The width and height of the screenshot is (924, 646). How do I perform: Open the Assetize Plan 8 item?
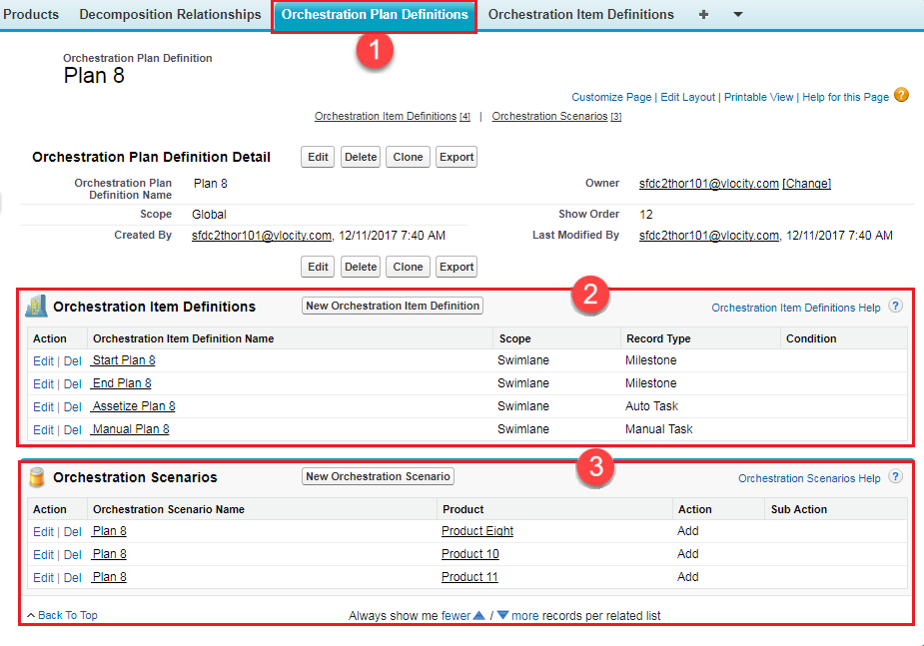pyautogui.click(x=134, y=406)
